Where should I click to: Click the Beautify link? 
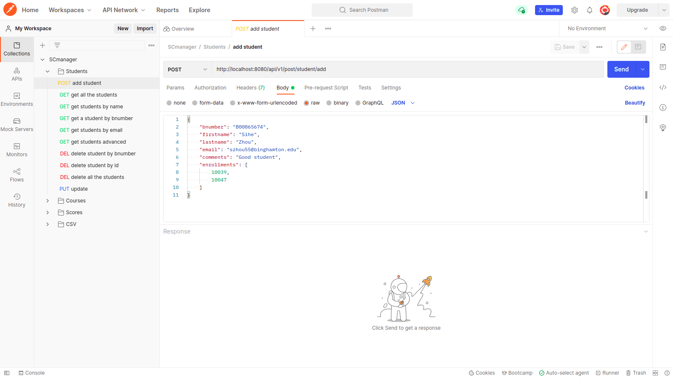point(635,103)
